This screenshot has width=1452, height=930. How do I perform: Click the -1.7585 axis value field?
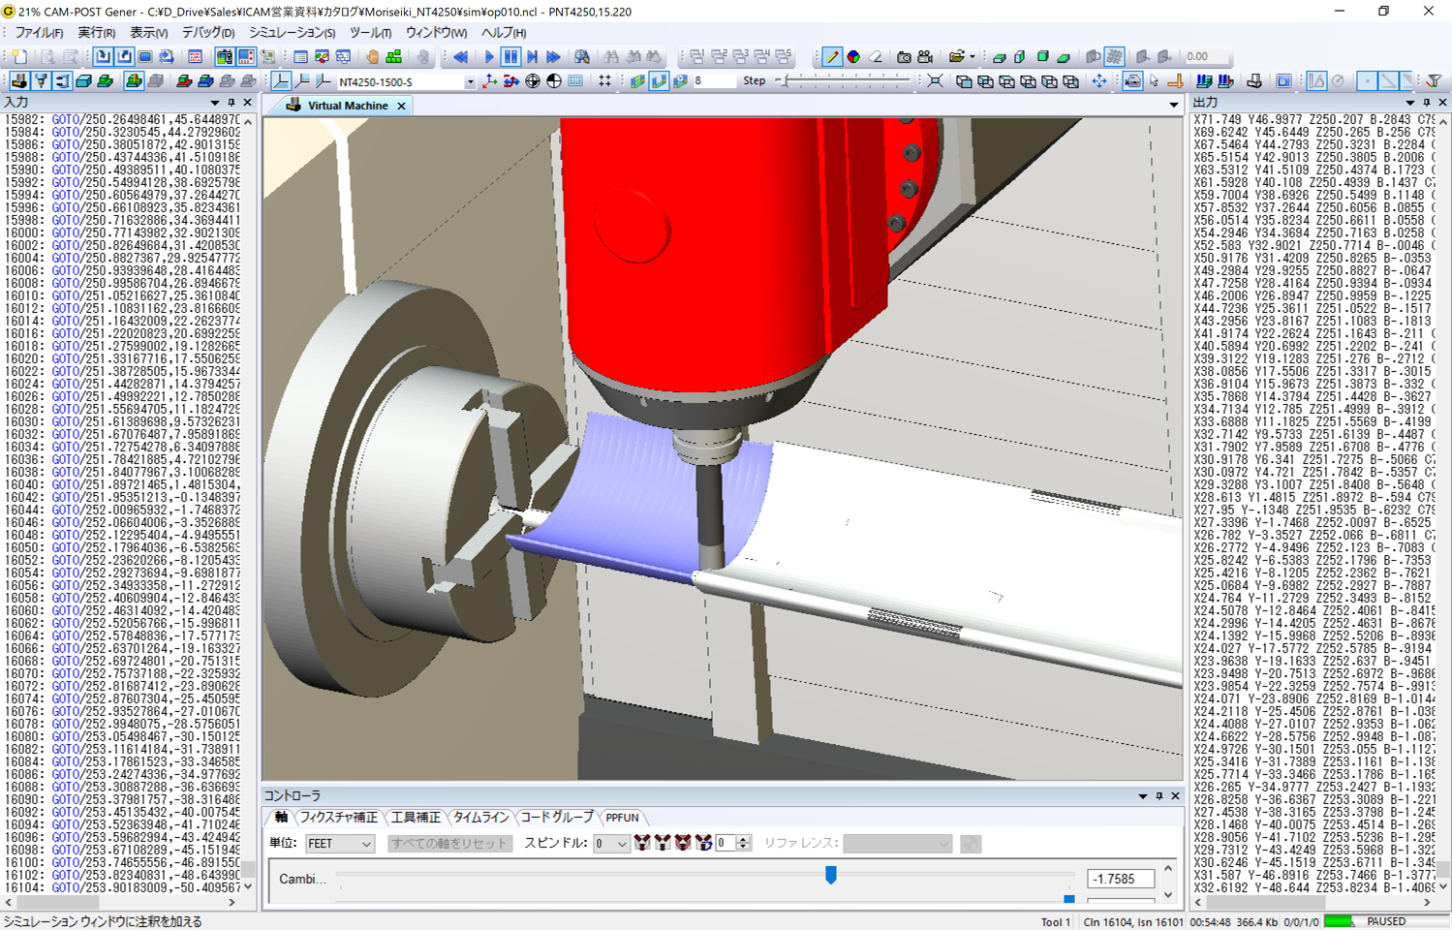pos(1120,879)
